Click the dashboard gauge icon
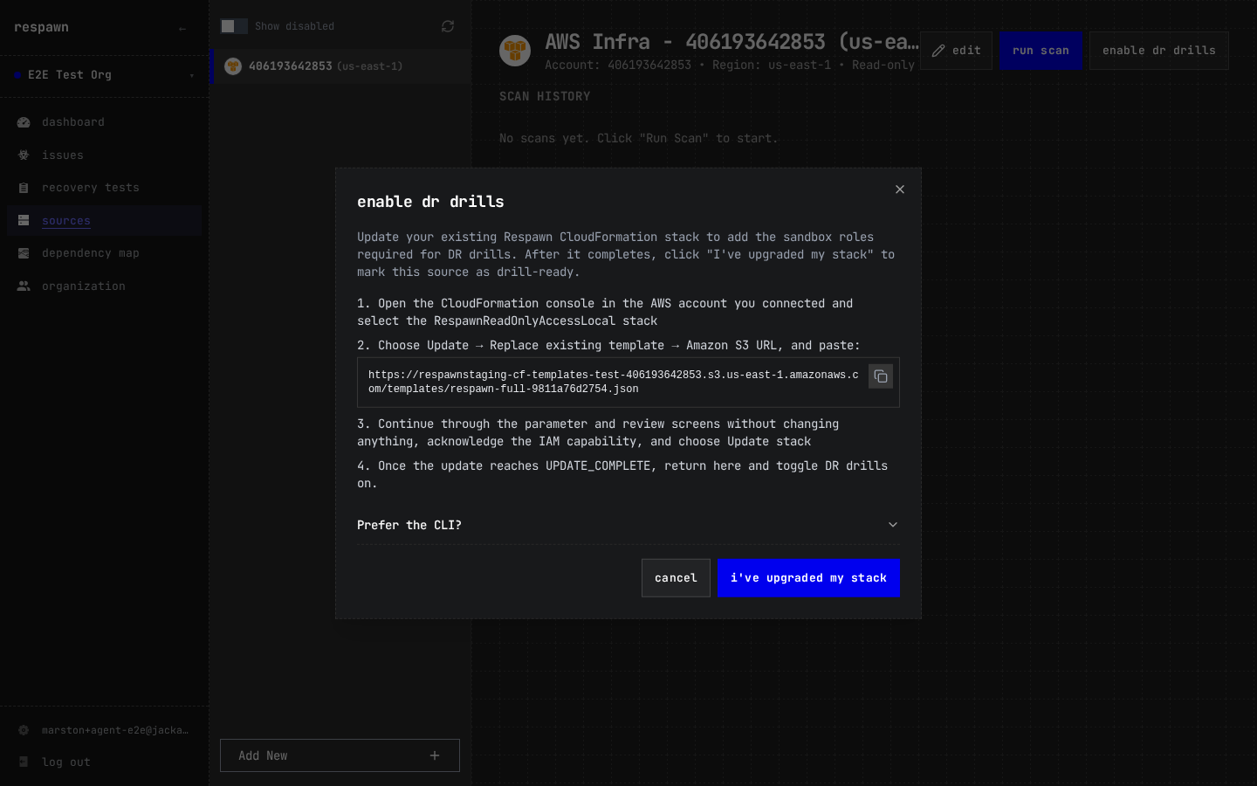The image size is (1257, 786). [x=24, y=122]
